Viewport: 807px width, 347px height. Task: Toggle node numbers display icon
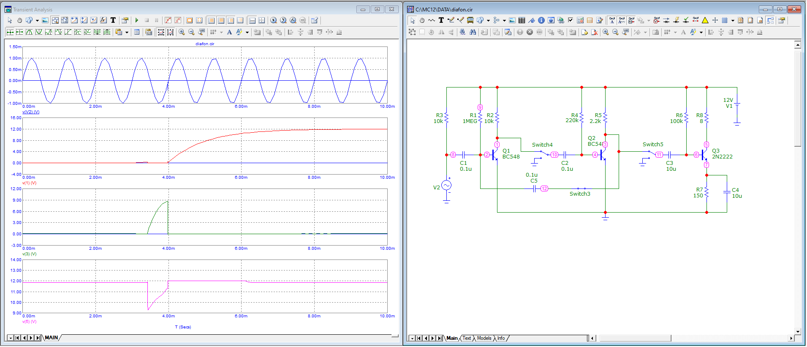pos(631,20)
